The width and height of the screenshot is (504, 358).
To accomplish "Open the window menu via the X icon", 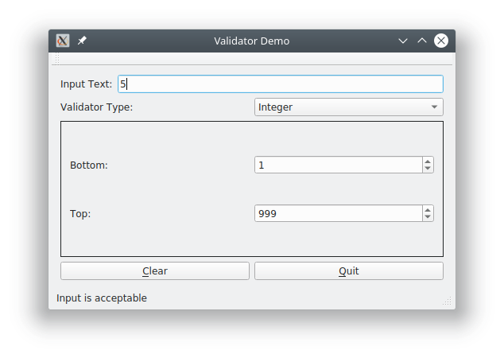I will click(x=64, y=41).
